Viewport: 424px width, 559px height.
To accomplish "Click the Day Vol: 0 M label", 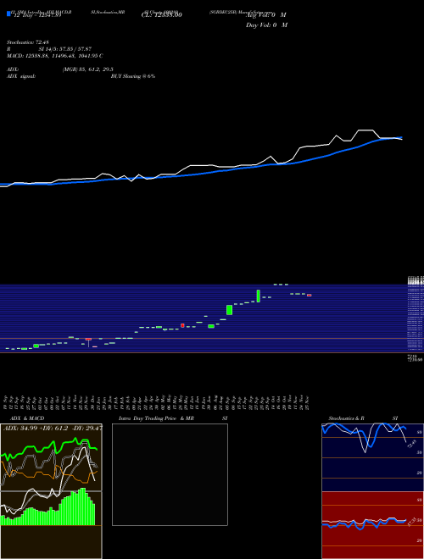I will [266, 25].
